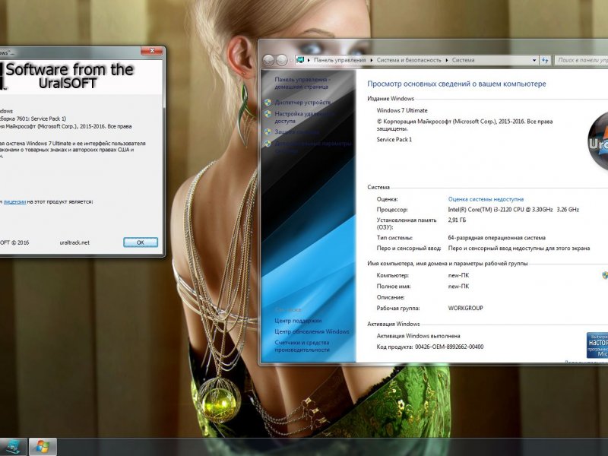Screen dimensions: 608x456
Task: Open Дополнительные параметры системы link
Action: click(312, 147)
